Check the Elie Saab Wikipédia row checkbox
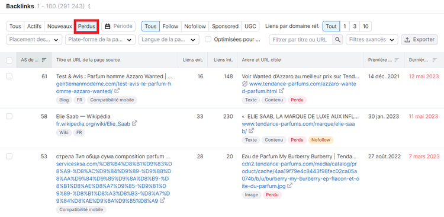 click(x=9, y=116)
